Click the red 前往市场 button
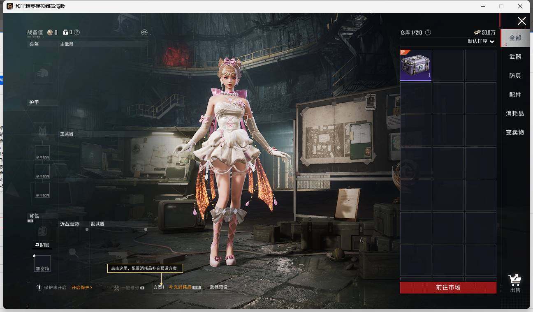 (448, 287)
